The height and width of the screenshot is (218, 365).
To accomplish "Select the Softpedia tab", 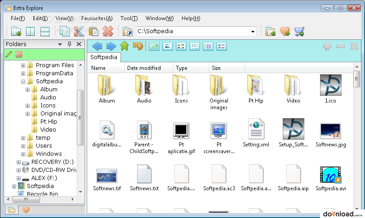I will pos(104,57).
